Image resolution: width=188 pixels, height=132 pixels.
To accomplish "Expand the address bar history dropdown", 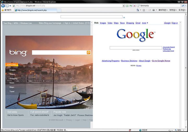I will (124, 6).
